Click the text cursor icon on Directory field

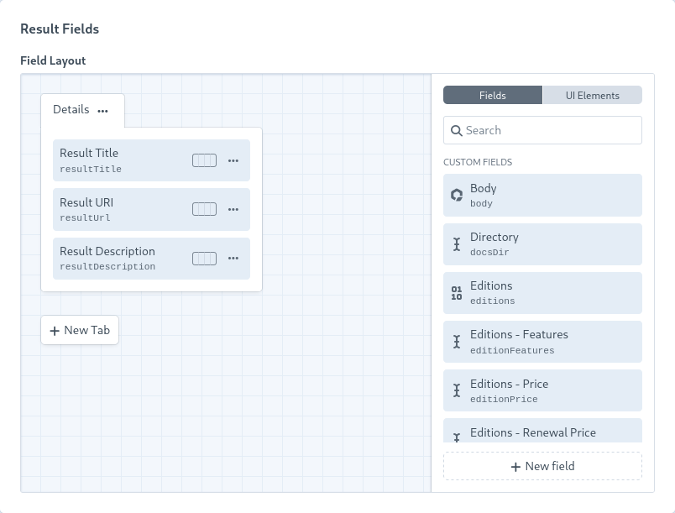click(x=457, y=243)
